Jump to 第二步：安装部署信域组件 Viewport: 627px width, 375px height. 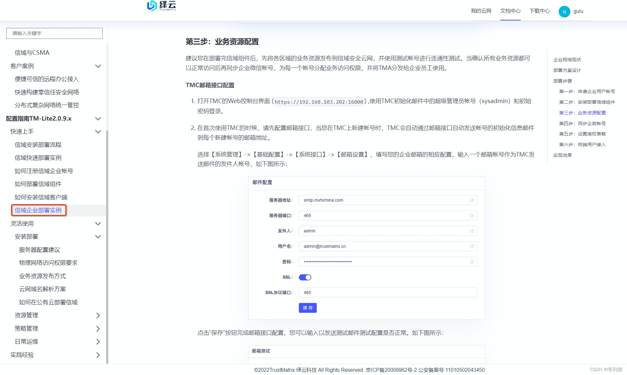(x=587, y=102)
